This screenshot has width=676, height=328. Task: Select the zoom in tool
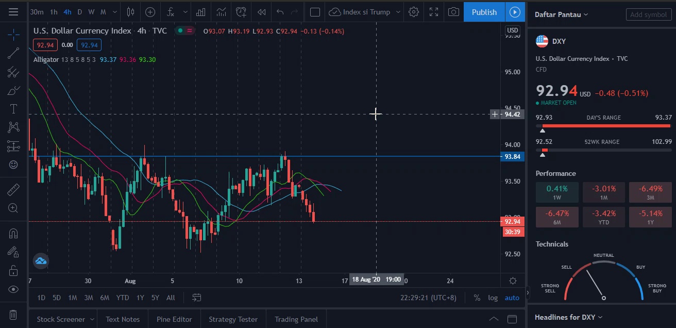[x=13, y=208]
